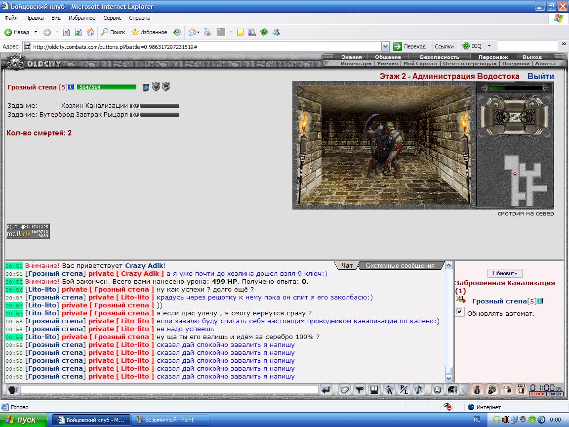Screen dimensions: 569x427
Task: Click the IE Refresh page icon
Action: coord(78,32)
